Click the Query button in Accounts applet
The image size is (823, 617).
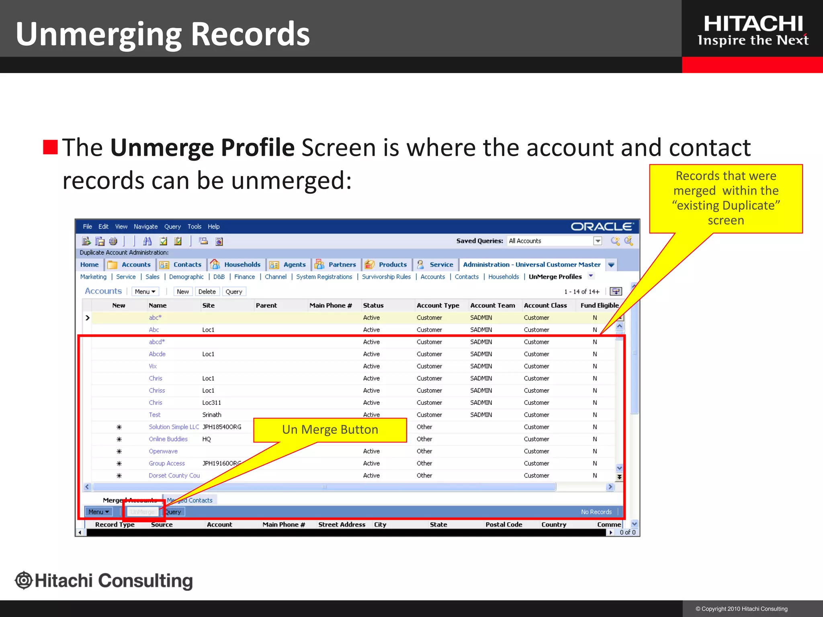[234, 292]
